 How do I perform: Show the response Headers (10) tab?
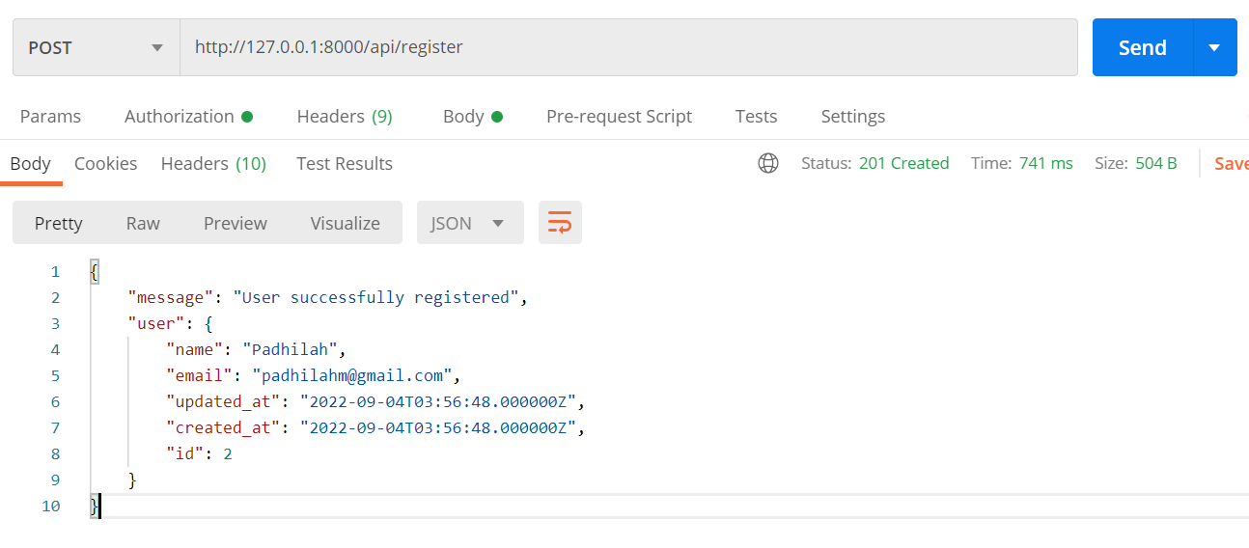coord(213,163)
